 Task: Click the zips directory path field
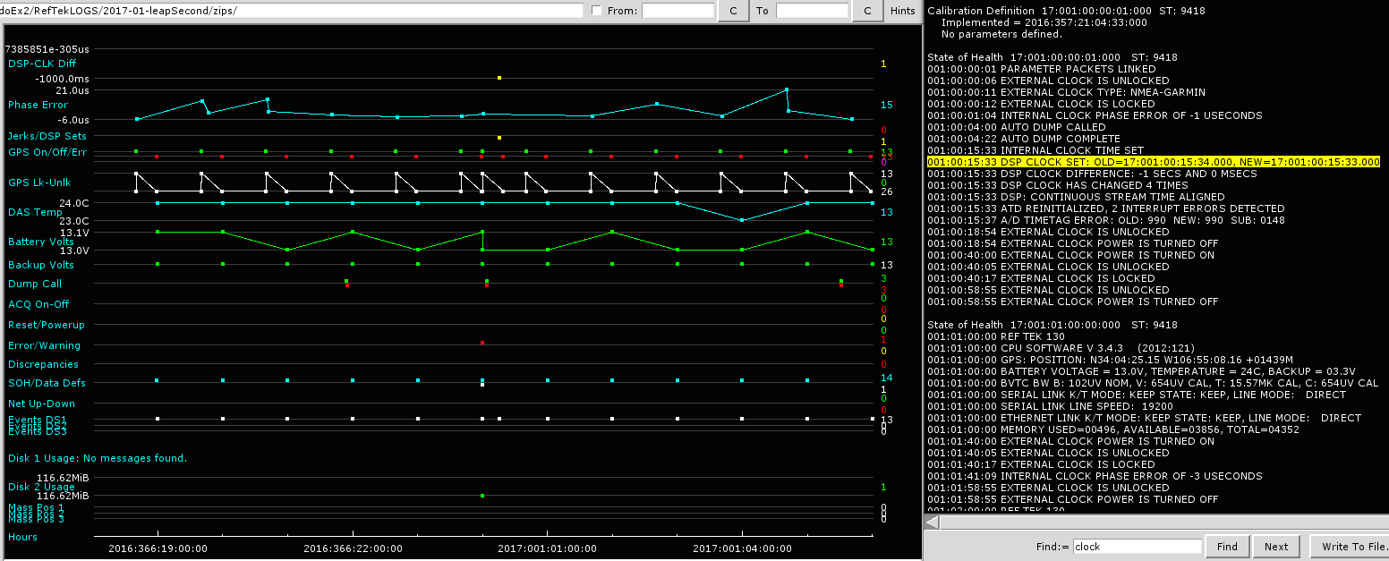pos(291,11)
